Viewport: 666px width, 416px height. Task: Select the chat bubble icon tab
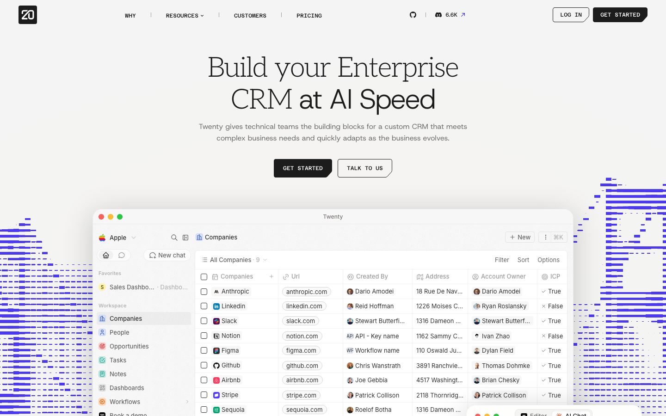(x=122, y=255)
